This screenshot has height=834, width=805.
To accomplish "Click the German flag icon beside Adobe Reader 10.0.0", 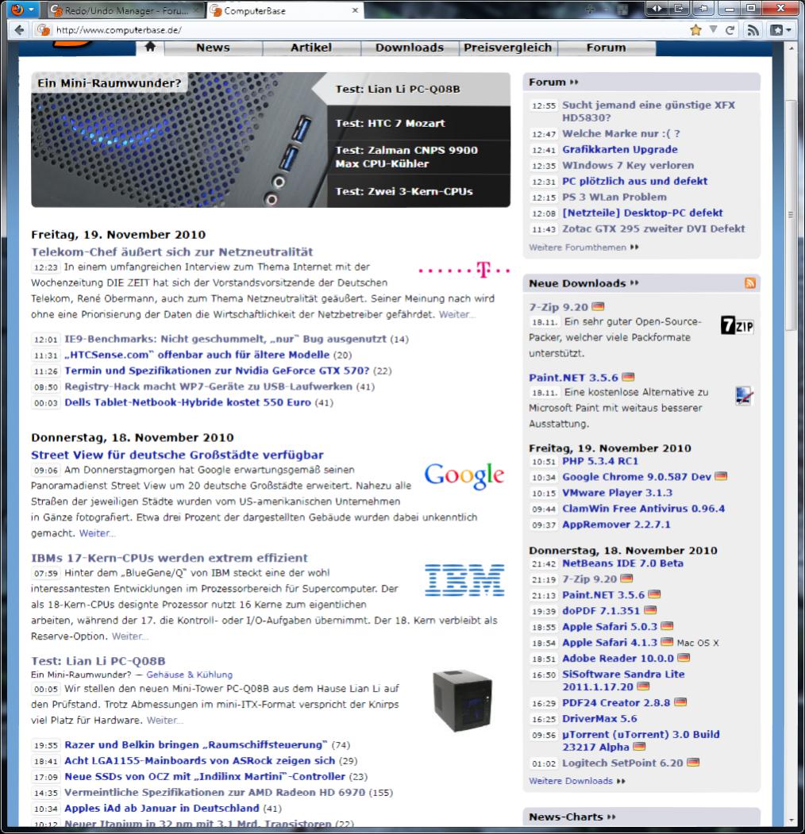I will tap(684, 657).
